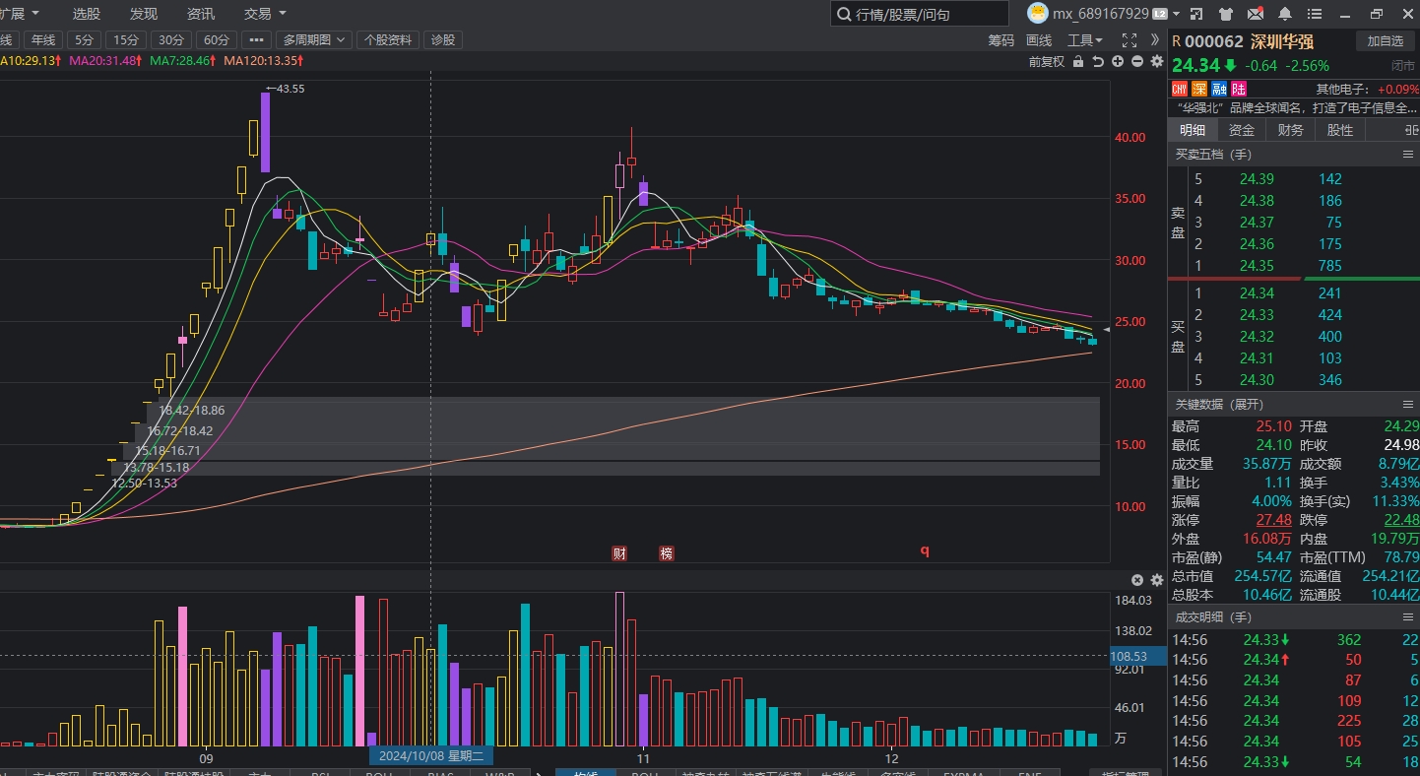1420x776 pixels.
Task: Open the mail messages icon
Action: pos(1256,14)
